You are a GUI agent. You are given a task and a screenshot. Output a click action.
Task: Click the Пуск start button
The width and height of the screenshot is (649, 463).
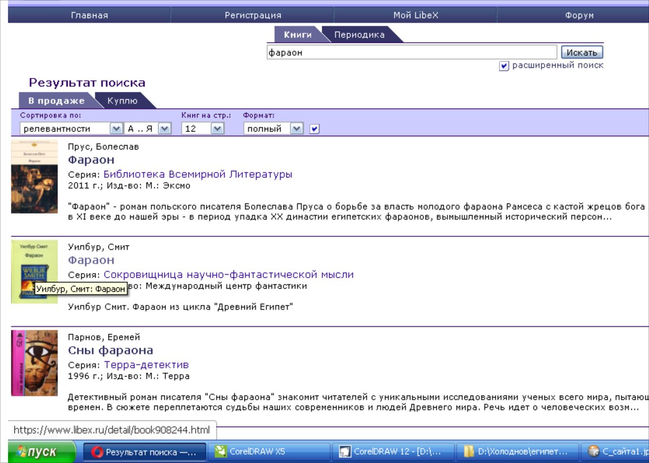coord(42,452)
